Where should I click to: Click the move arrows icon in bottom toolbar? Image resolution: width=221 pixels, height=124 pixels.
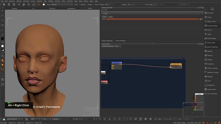tap(105, 119)
